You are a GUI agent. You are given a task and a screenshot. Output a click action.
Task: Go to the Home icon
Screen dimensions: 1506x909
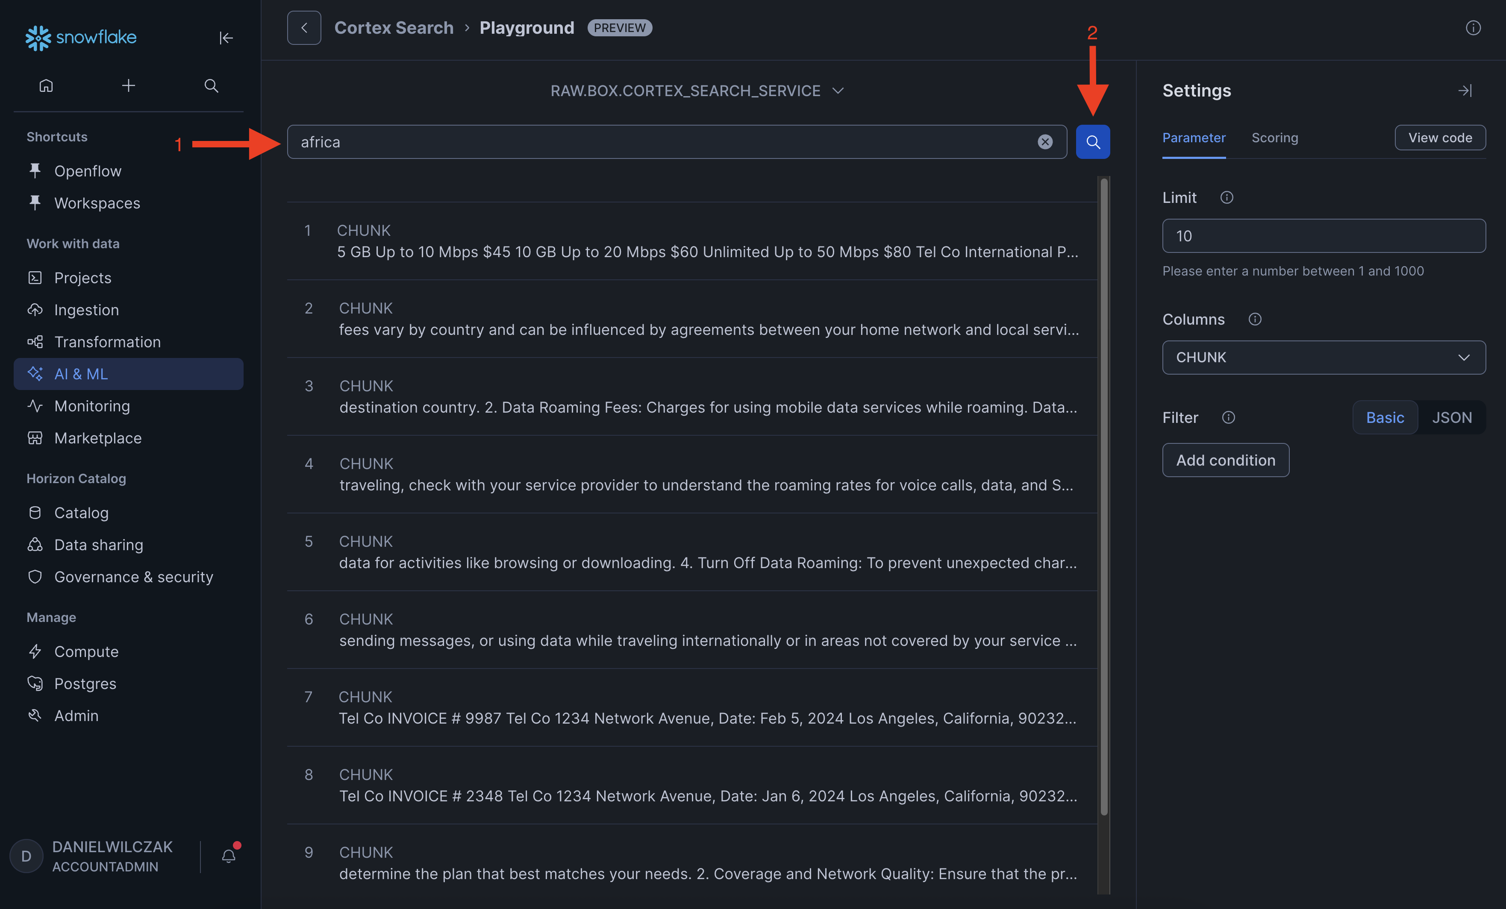click(x=46, y=85)
